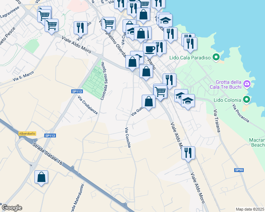The image size is (265, 212).
Task: Select the SP90 road shield
Action: click(239, 170)
